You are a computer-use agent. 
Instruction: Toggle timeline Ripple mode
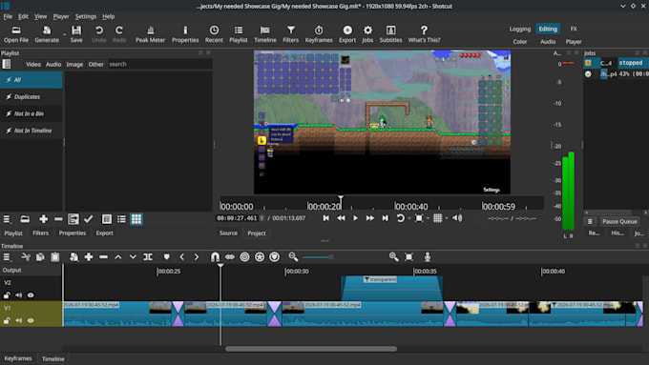tap(244, 257)
